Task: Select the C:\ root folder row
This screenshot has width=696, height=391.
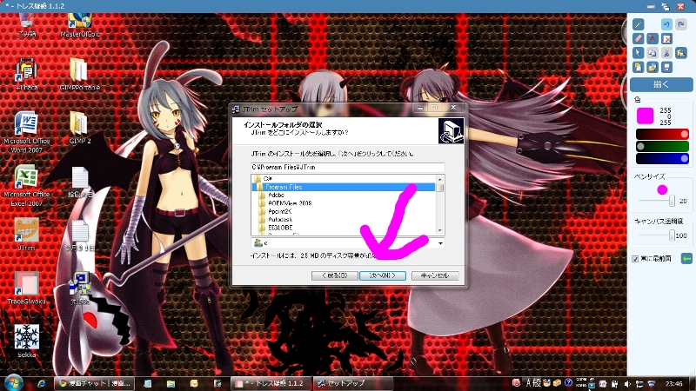Action: [x=343, y=179]
